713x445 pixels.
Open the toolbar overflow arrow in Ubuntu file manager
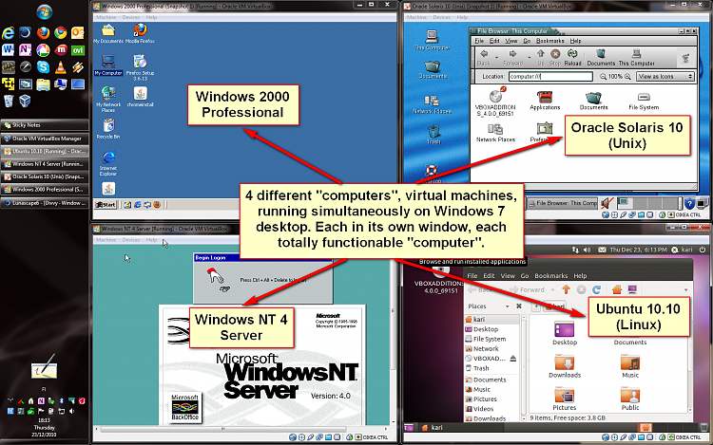685,289
